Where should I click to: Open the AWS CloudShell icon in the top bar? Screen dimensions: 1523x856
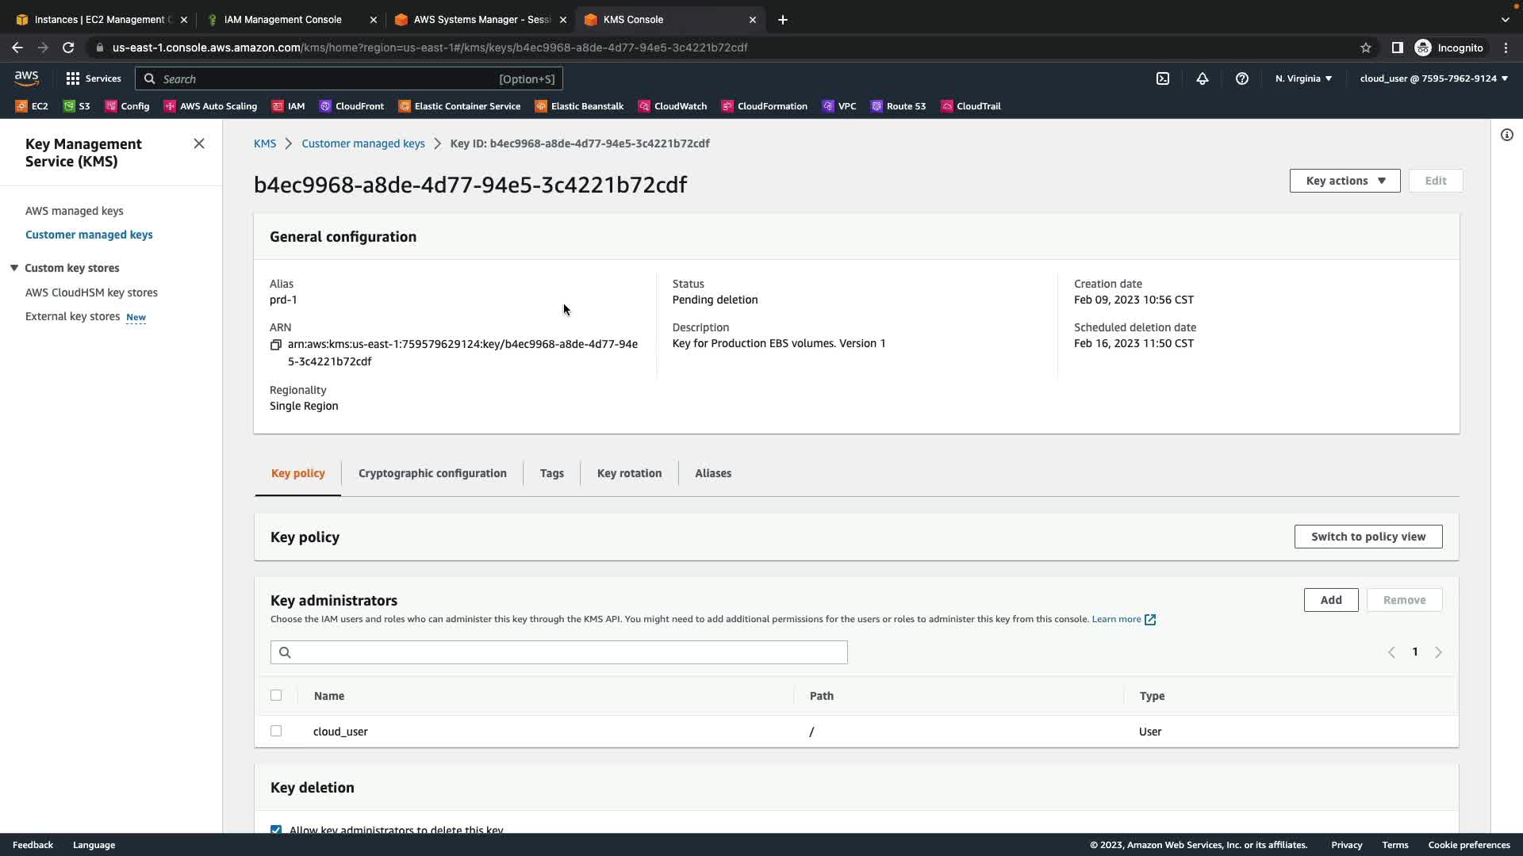1163,78
